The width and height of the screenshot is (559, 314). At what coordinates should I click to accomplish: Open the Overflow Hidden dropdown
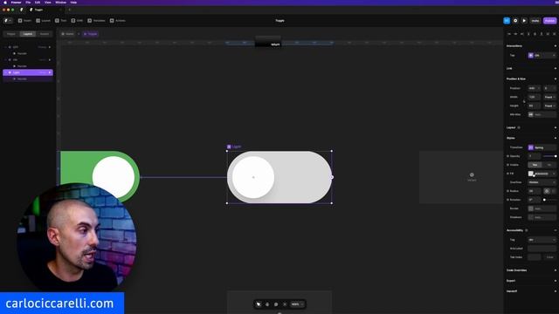(542, 182)
